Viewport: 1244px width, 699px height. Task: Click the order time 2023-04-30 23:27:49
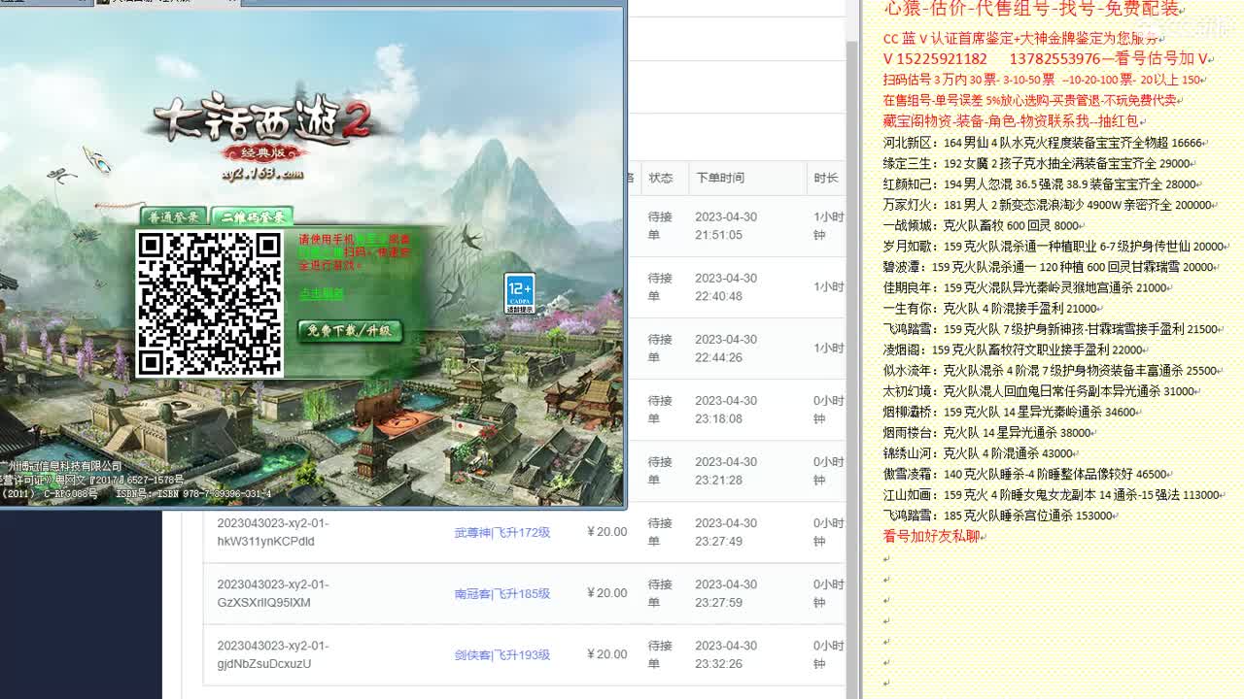tap(726, 531)
